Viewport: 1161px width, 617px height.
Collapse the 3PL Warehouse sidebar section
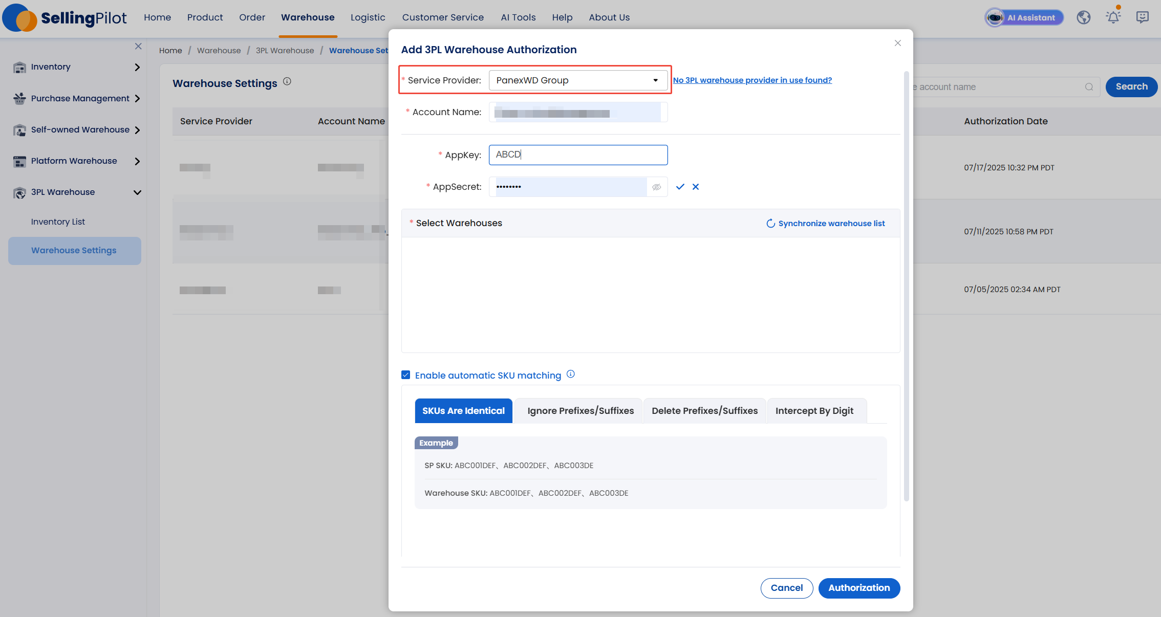(x=77, y=192)
